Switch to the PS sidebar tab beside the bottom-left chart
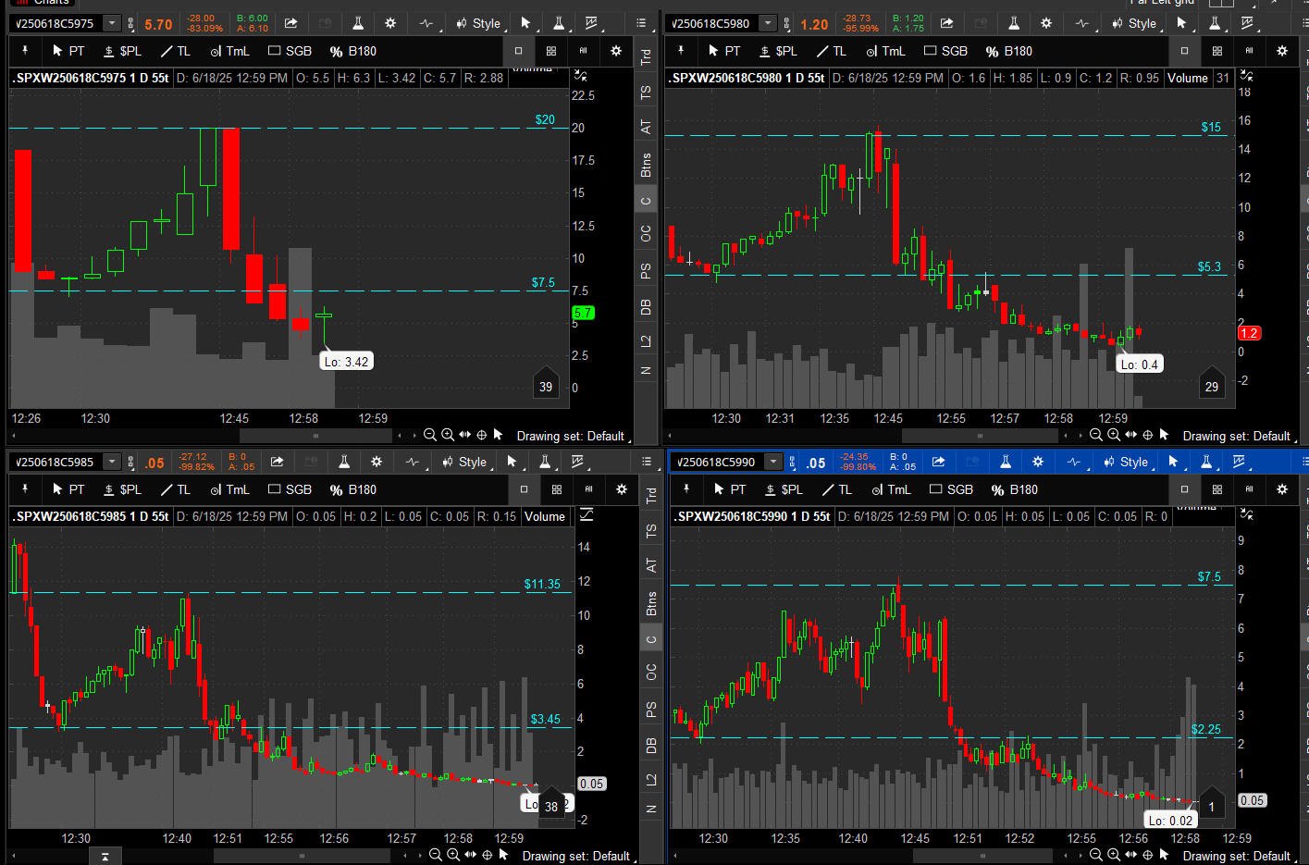Image resolution: width=1309 pixels, height=865 pixels. (x=651, y=710)
